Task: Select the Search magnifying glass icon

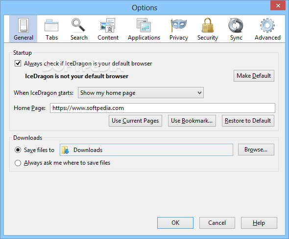Action: coord(78,25)
